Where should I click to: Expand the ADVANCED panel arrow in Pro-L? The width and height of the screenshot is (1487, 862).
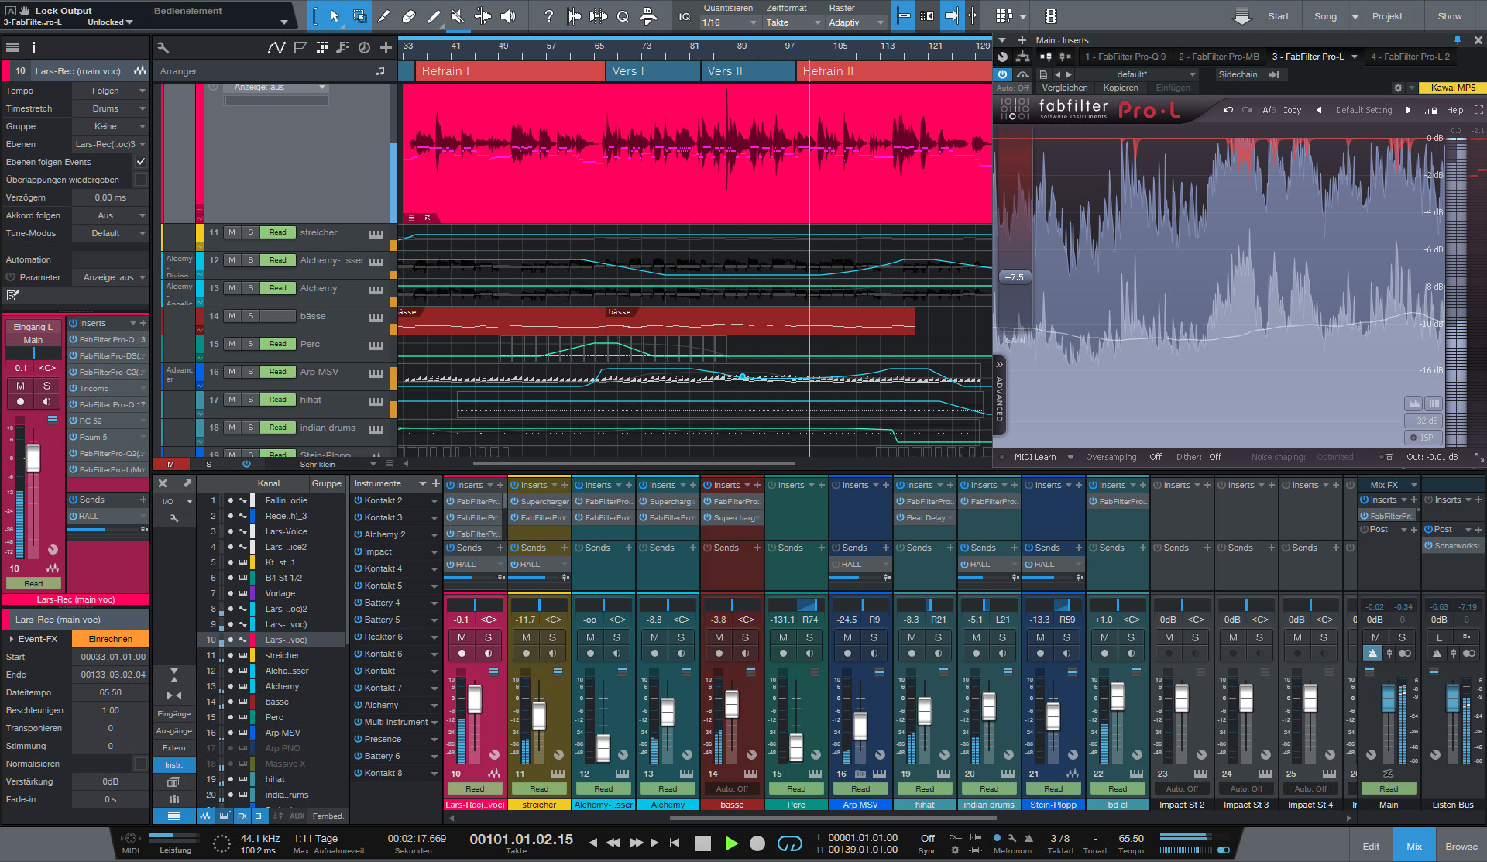[999, 364]
